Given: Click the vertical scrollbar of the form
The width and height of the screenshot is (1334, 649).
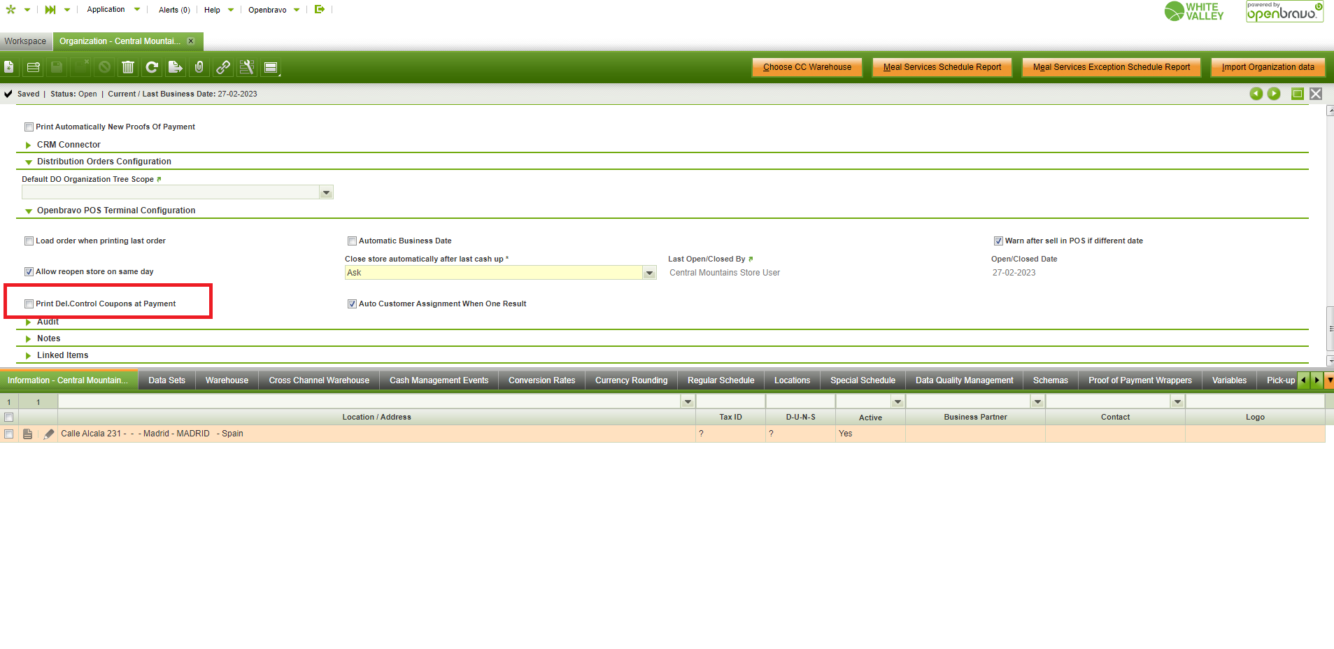Looking at the screenshot, I should click(1330, 327).
